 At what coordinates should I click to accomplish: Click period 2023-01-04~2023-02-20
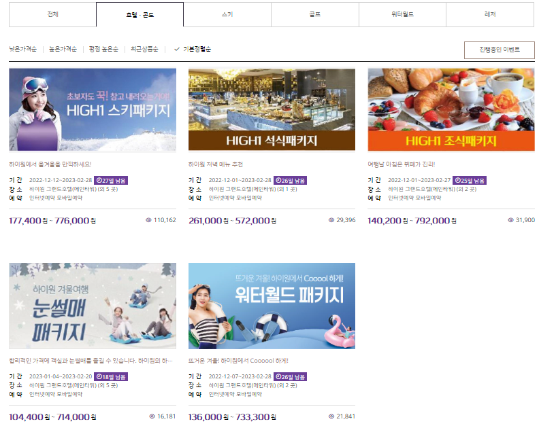coord(61,376)
